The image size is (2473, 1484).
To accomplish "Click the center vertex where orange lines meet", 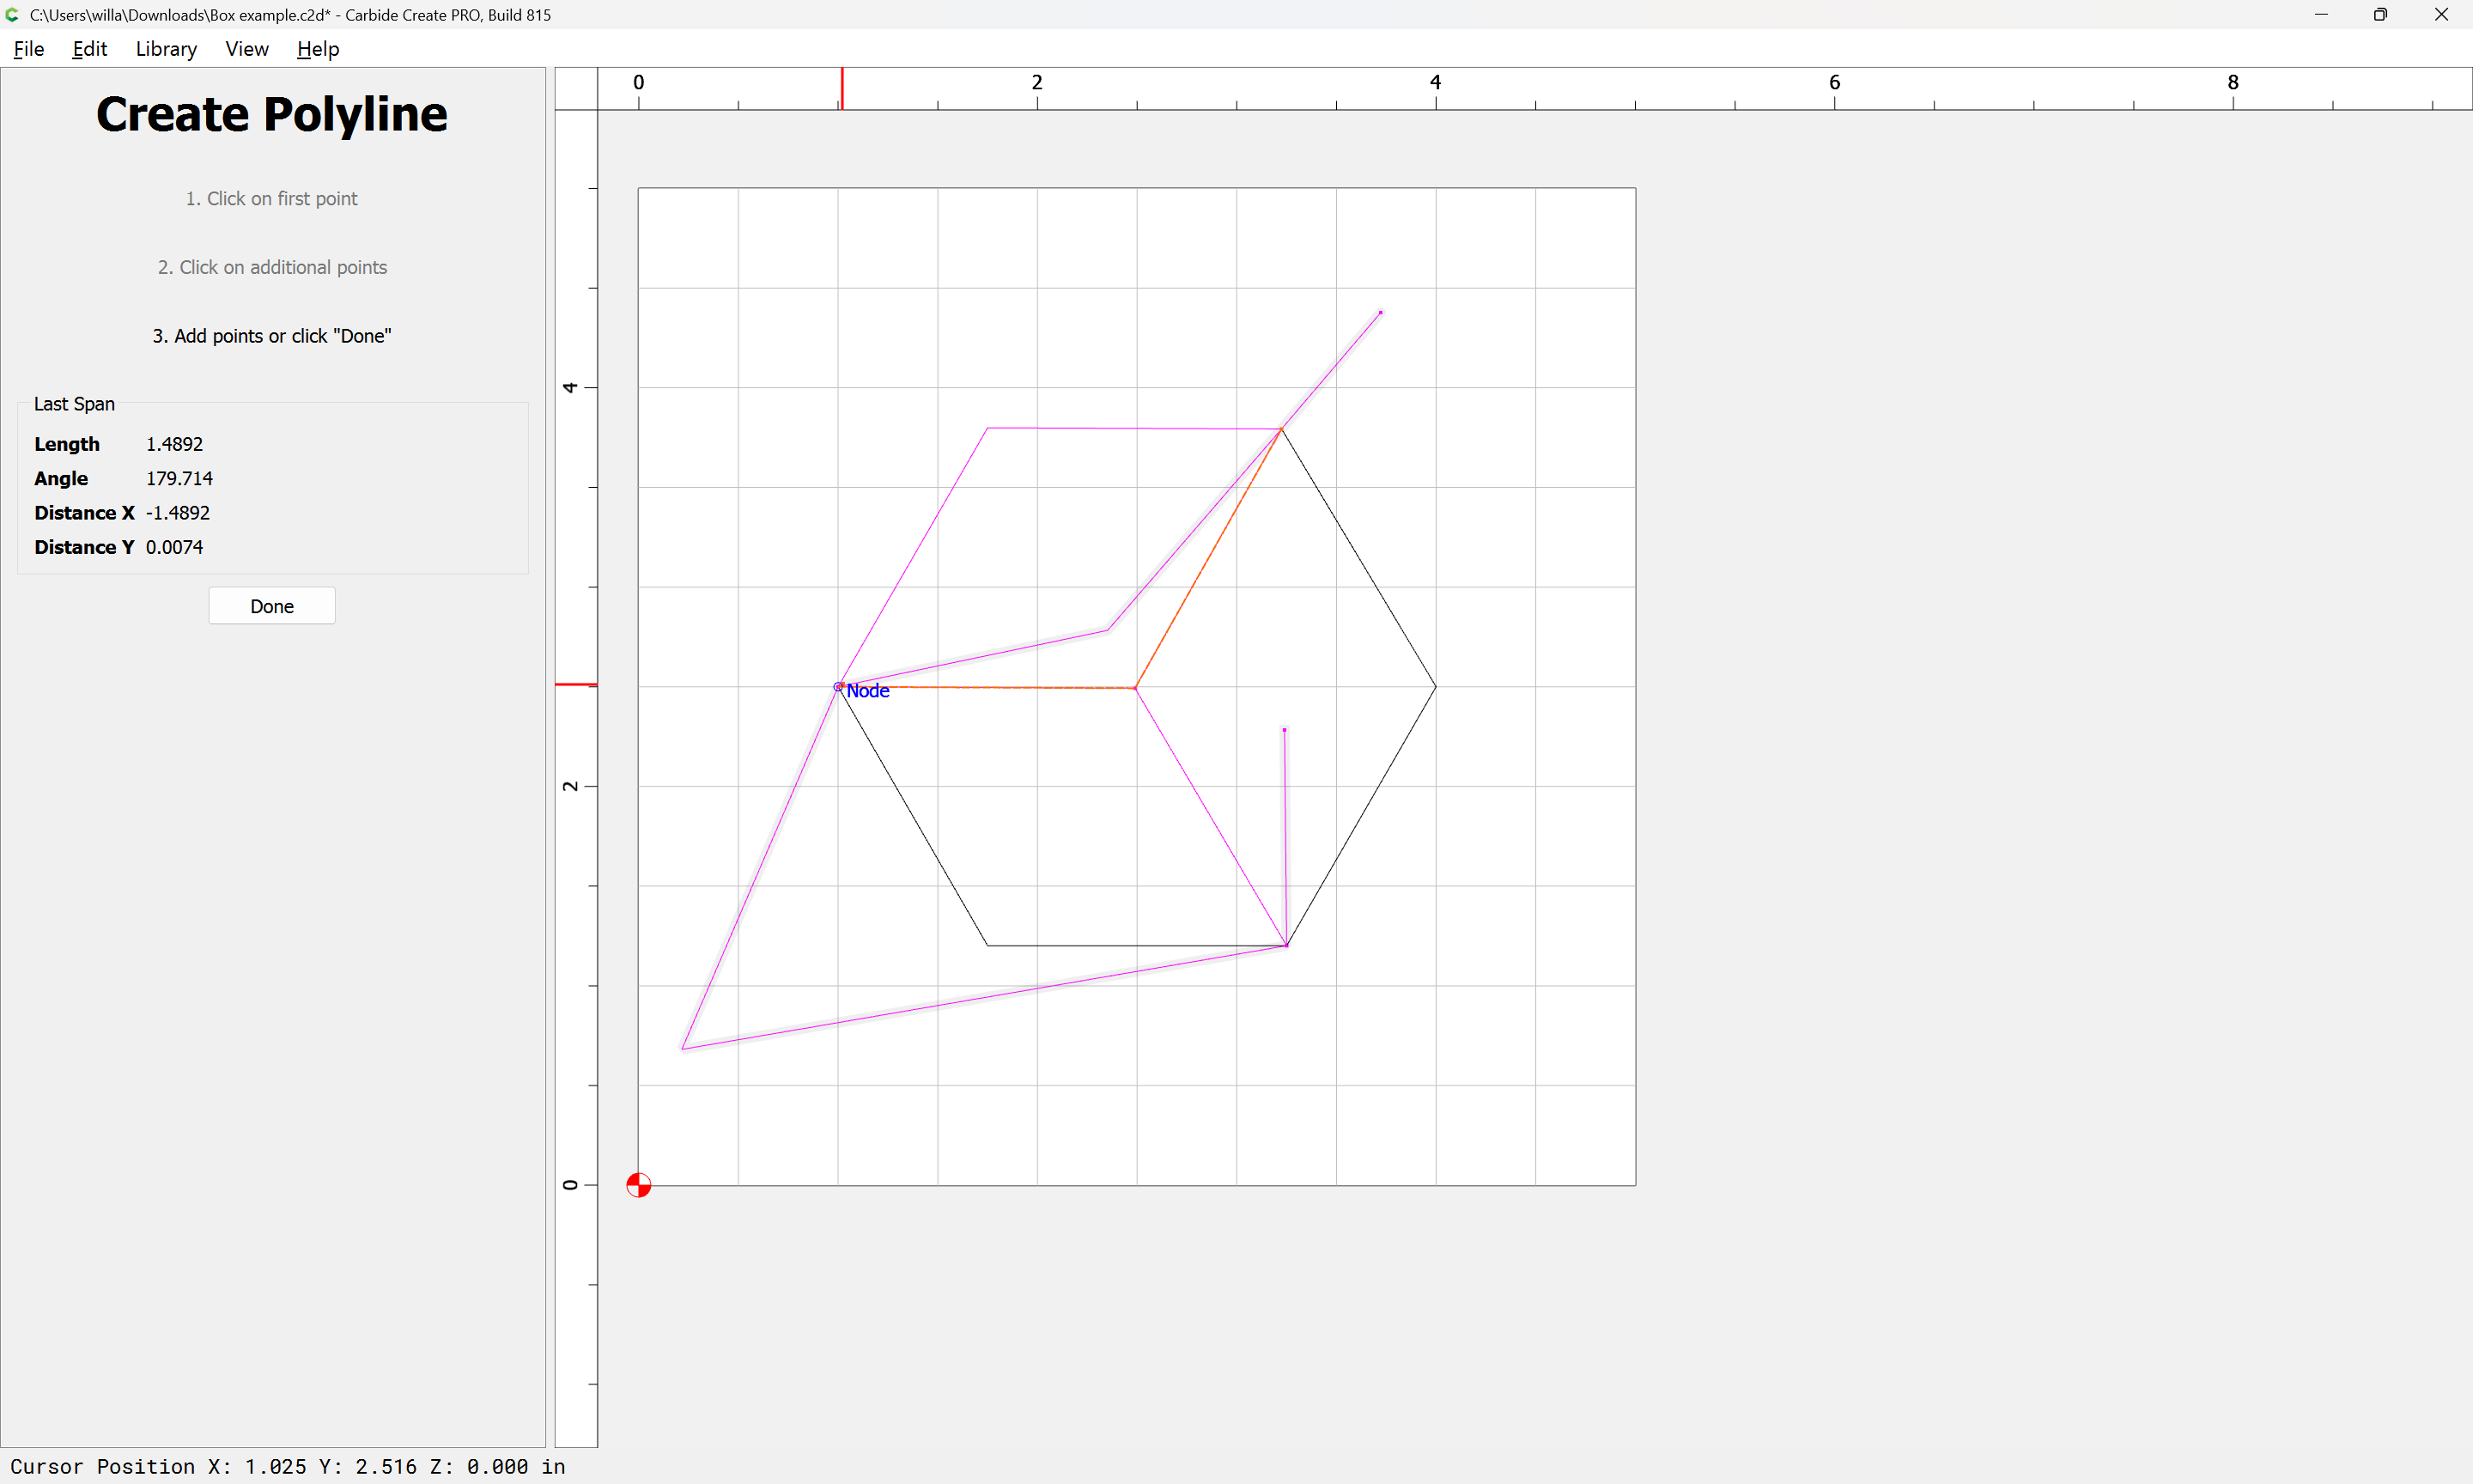I will 1135,688.
